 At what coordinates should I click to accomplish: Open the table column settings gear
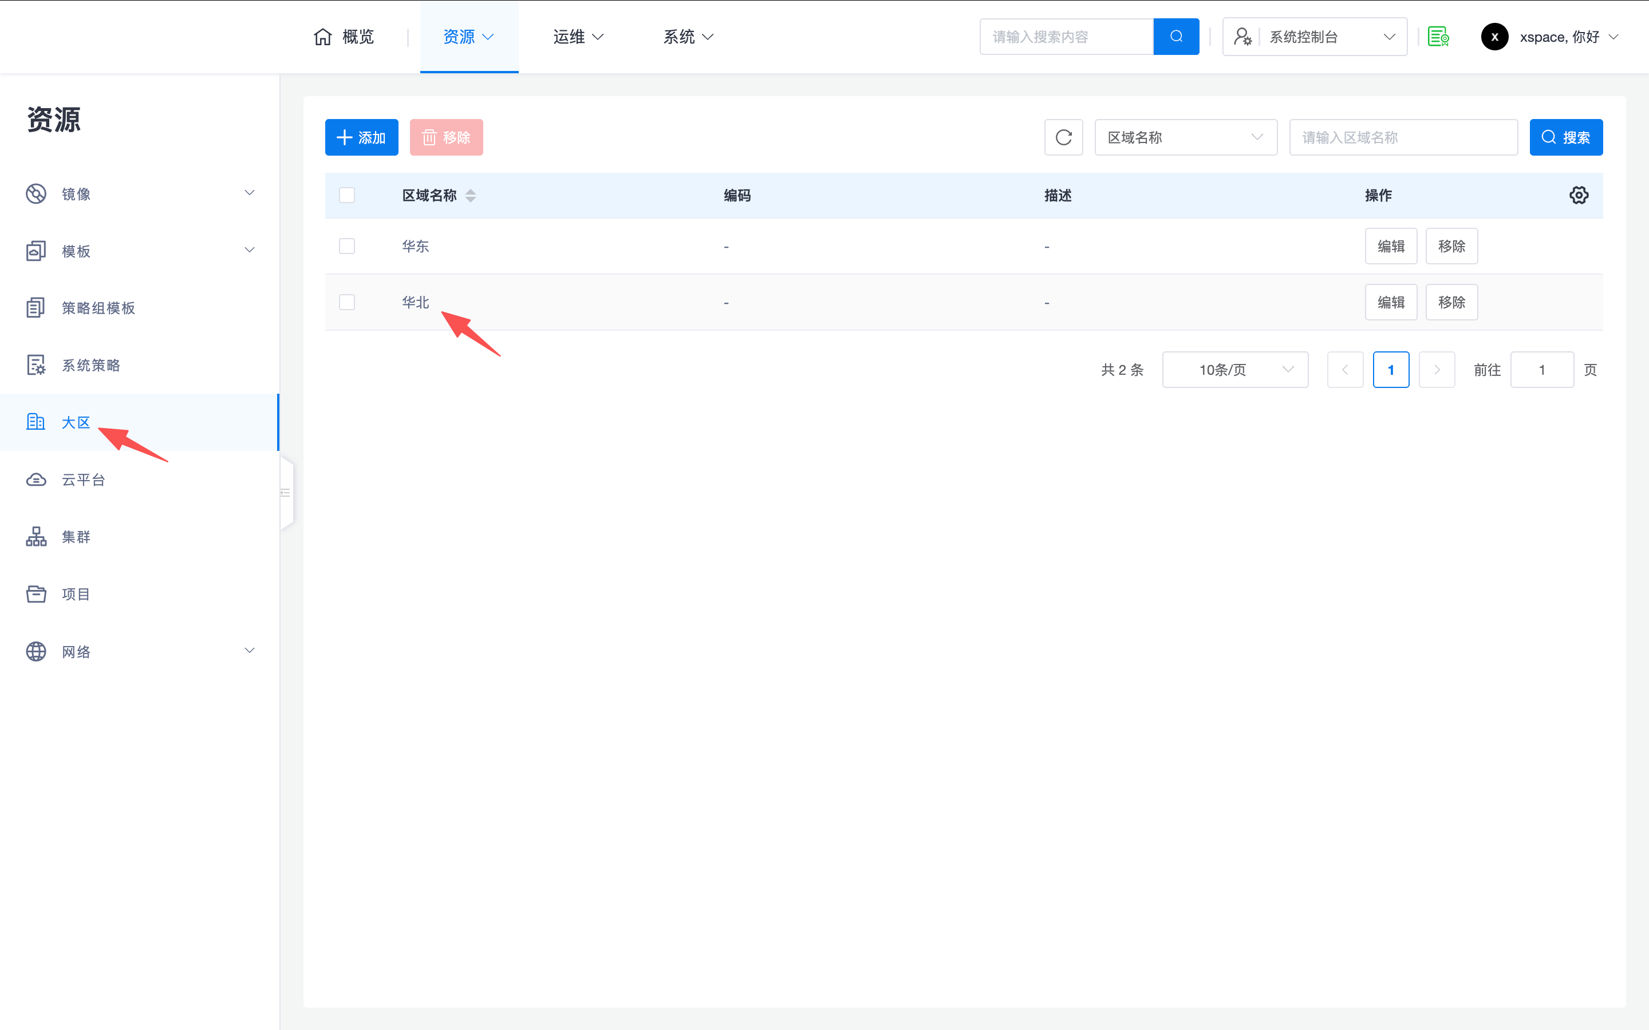[1580, 195]
